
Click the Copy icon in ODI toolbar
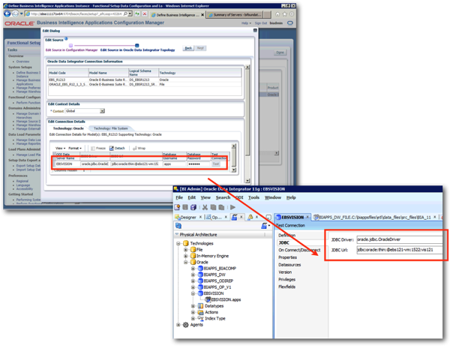[x=213, y=207]
